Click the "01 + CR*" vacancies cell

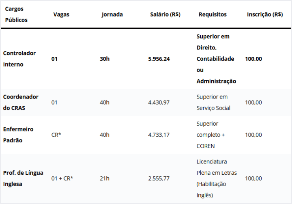coord(62,178)
